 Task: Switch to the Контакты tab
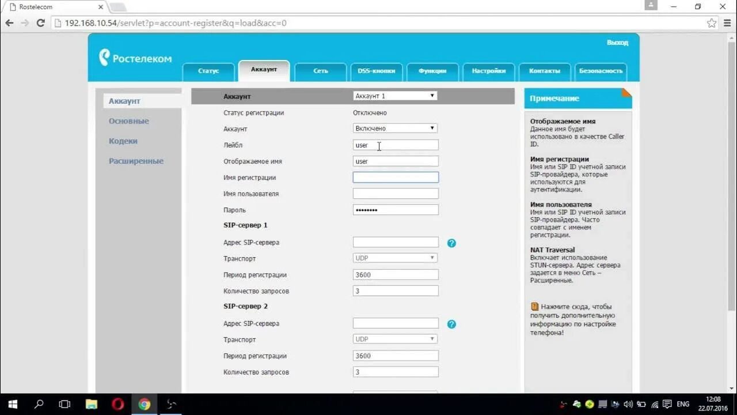click(x=544, y=71)
